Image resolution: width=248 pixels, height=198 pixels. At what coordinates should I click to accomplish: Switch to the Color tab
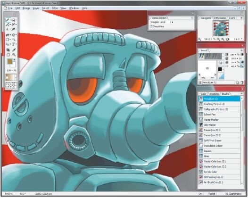coord(204,94)
